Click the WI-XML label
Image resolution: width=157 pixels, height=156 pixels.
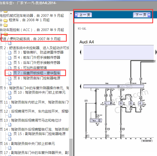pyautogui.click(x=82, y=29)
